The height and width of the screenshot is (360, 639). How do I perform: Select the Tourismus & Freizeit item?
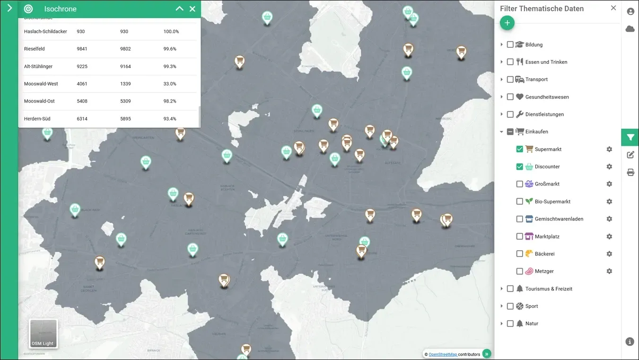pyautogui.click(x=549, y=289)
